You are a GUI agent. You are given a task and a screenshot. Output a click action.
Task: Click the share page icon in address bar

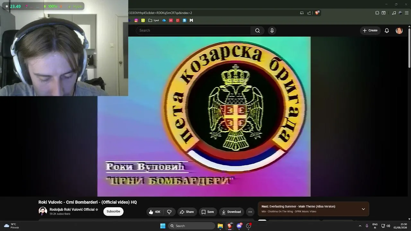click(x=309, y=13)
